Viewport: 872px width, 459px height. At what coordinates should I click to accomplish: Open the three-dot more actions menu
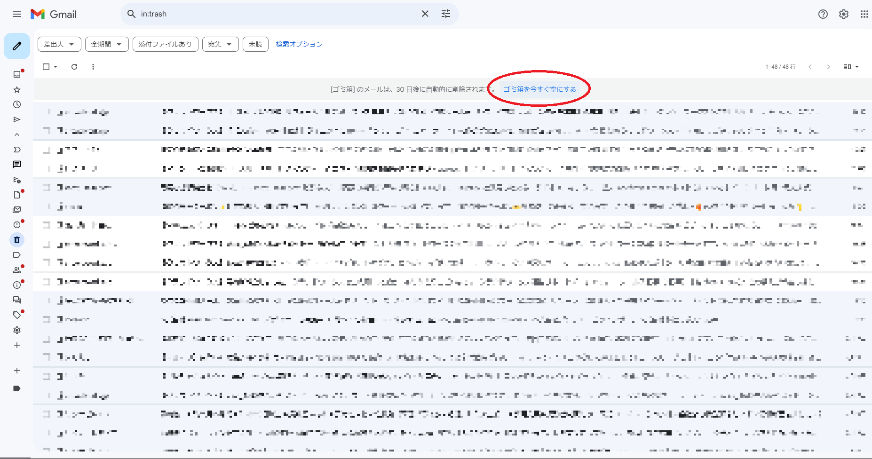point(93,67)
